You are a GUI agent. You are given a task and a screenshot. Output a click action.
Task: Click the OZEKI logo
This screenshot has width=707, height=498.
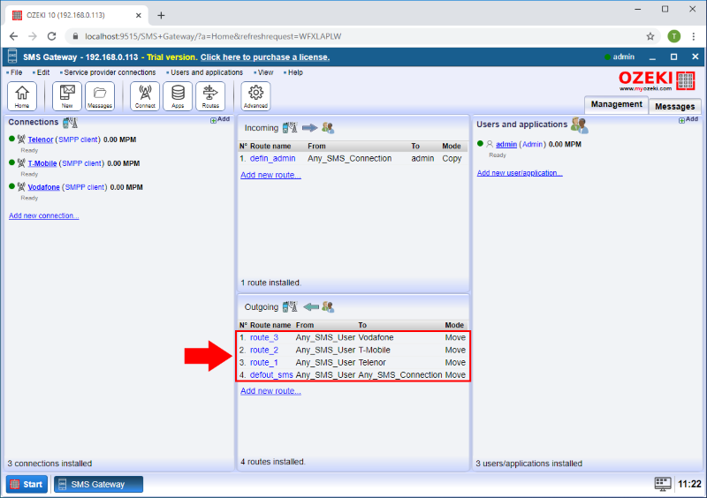[657, 80]
